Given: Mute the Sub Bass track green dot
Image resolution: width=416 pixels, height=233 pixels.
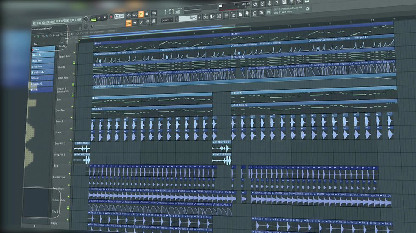Looking at the screenshot, I should click(72, 118).
